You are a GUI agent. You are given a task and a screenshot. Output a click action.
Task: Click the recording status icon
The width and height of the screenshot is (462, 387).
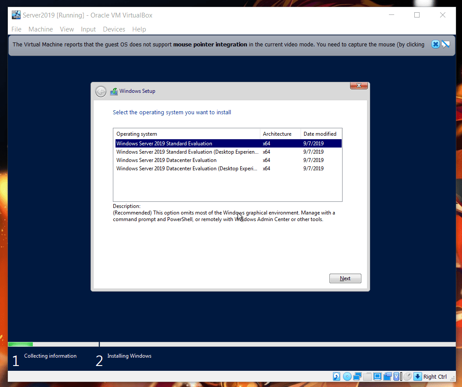pyautogui.click(x=388, y=376)
